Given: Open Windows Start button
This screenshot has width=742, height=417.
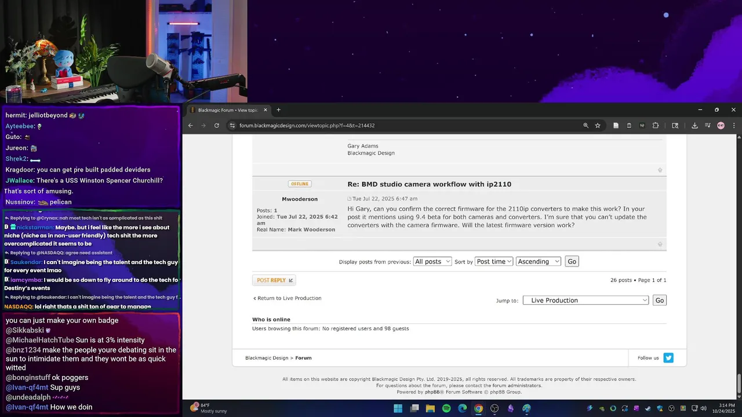Looking at the screenshot, I should tap(398, 408).
